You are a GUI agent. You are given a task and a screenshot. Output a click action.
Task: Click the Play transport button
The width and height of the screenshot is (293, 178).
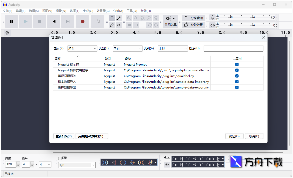(x=26, y=21)
